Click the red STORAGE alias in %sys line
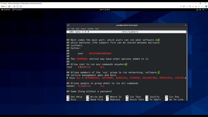Image resolution: width=208 pixels, height=117 pixels. pos(135,78)
